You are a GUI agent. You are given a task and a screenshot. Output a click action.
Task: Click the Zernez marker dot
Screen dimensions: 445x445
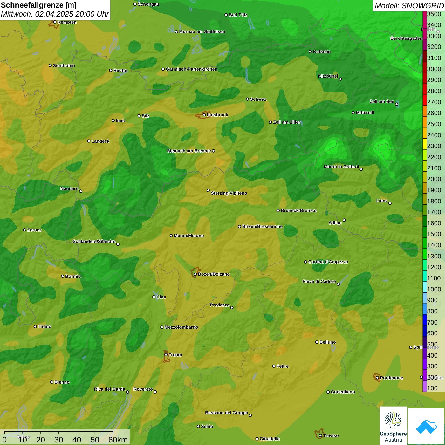pyautogui.click(x=24, y=230)
